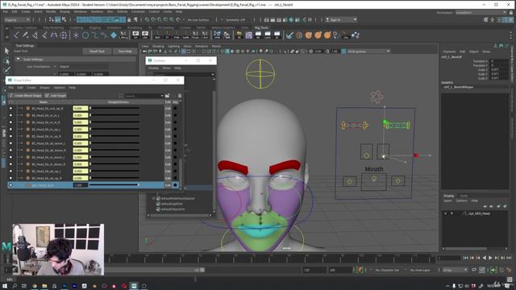The image size is (516, 290).
Task: Toggle visibility of BS_Head_Eb_in_in_L target
Action: [10, 115]
